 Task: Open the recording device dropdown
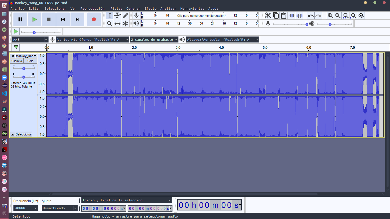pos(93,40)
